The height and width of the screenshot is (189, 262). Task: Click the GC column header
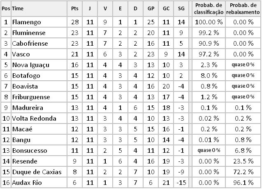point(166,8)
